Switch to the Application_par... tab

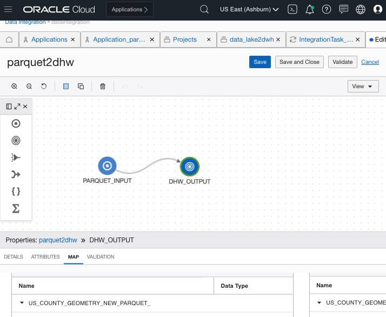tap(119, 39)
